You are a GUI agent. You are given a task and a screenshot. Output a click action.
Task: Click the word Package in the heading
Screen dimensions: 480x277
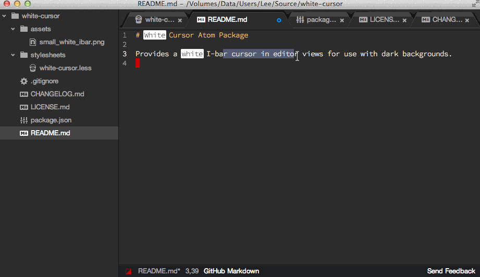(x=233, y=35)
